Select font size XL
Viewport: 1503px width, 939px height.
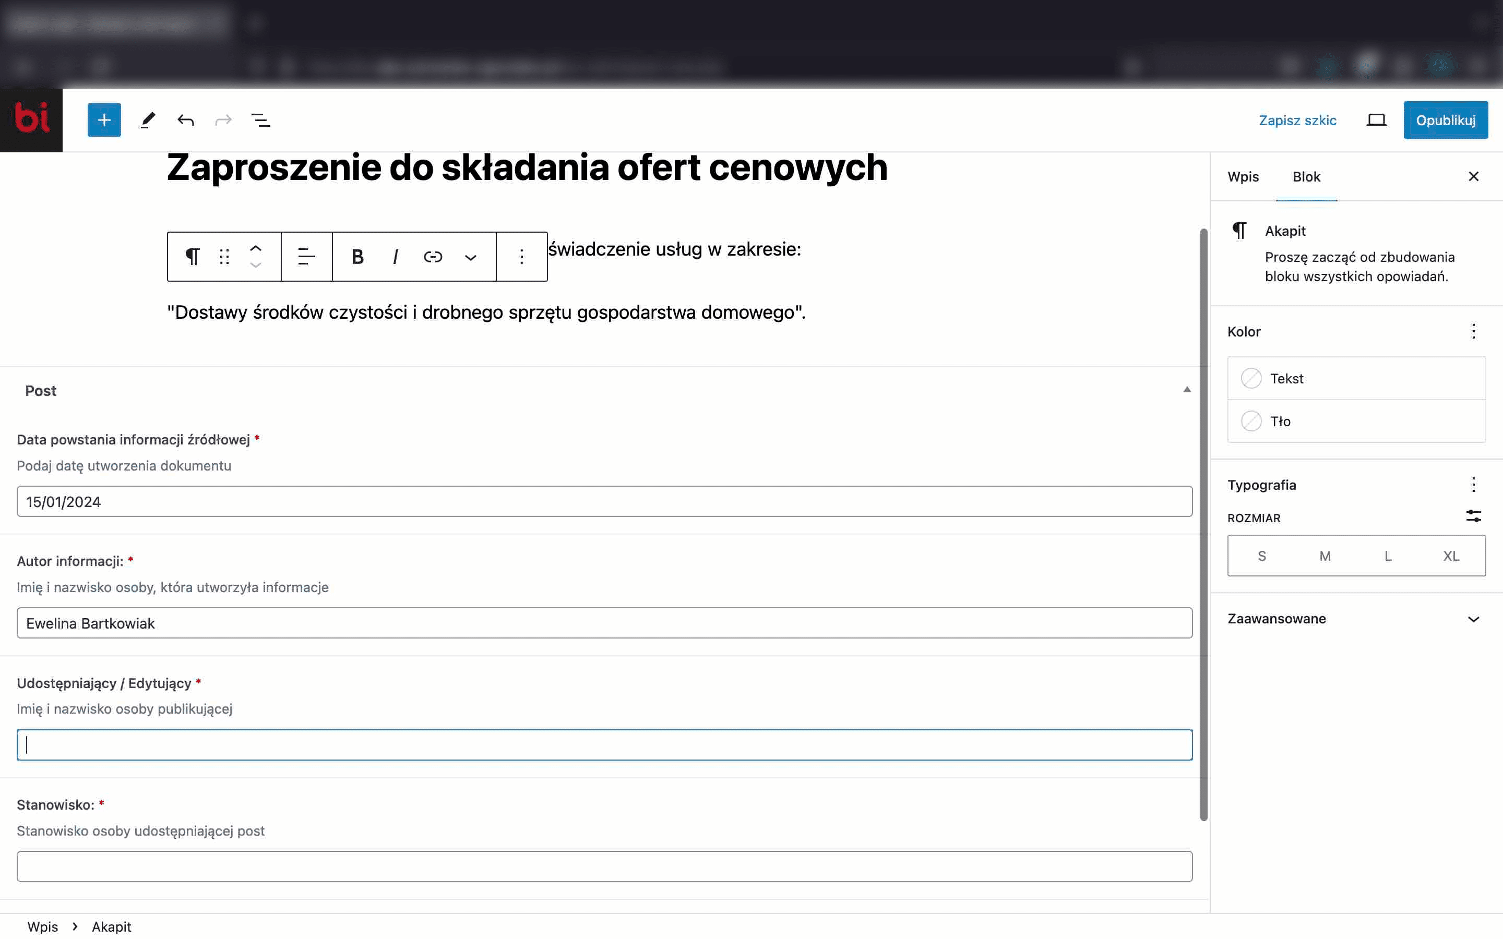click(1451, 556)
